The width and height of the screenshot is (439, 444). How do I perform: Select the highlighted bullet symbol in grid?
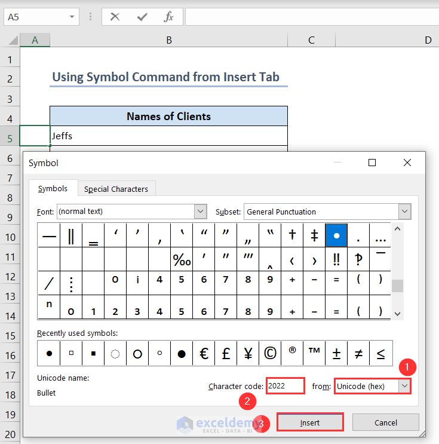pos(336,235)
